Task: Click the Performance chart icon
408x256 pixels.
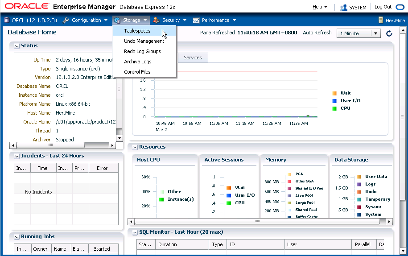Action: 196,21
